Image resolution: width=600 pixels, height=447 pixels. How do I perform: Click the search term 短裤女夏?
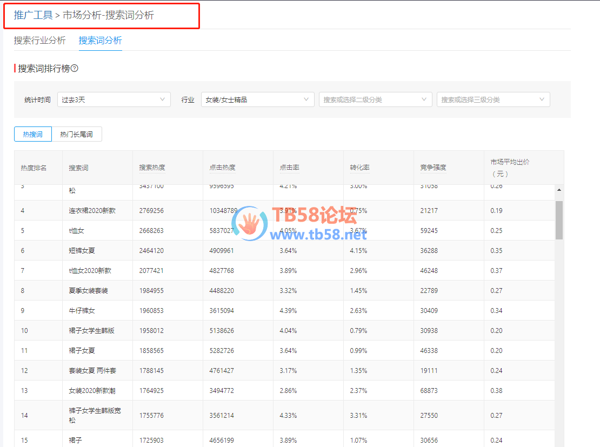coord(82,251)
